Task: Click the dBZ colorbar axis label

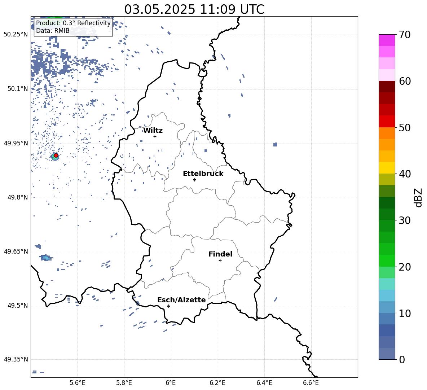Action: (418, 197)
